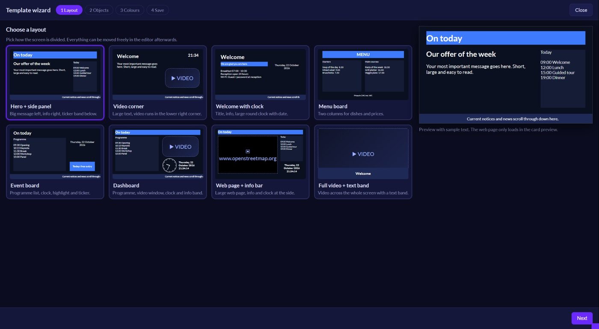Image resolution: width=599 pixels, height=329 pixels.
Task: Choose the Menu board layout
Action: (x=363, y=82)
